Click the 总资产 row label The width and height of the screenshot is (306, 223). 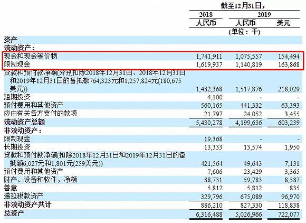tap(14, 213)
